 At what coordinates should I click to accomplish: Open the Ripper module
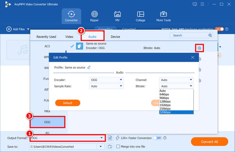94,16
